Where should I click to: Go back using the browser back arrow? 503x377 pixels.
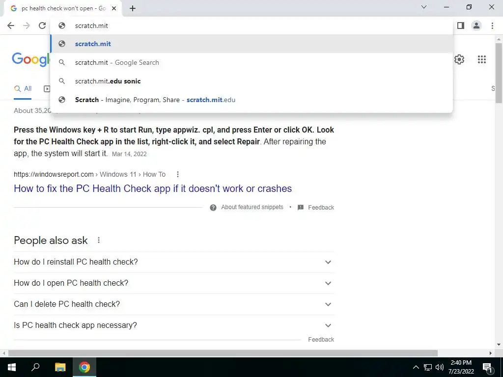[x=11, y=26]
